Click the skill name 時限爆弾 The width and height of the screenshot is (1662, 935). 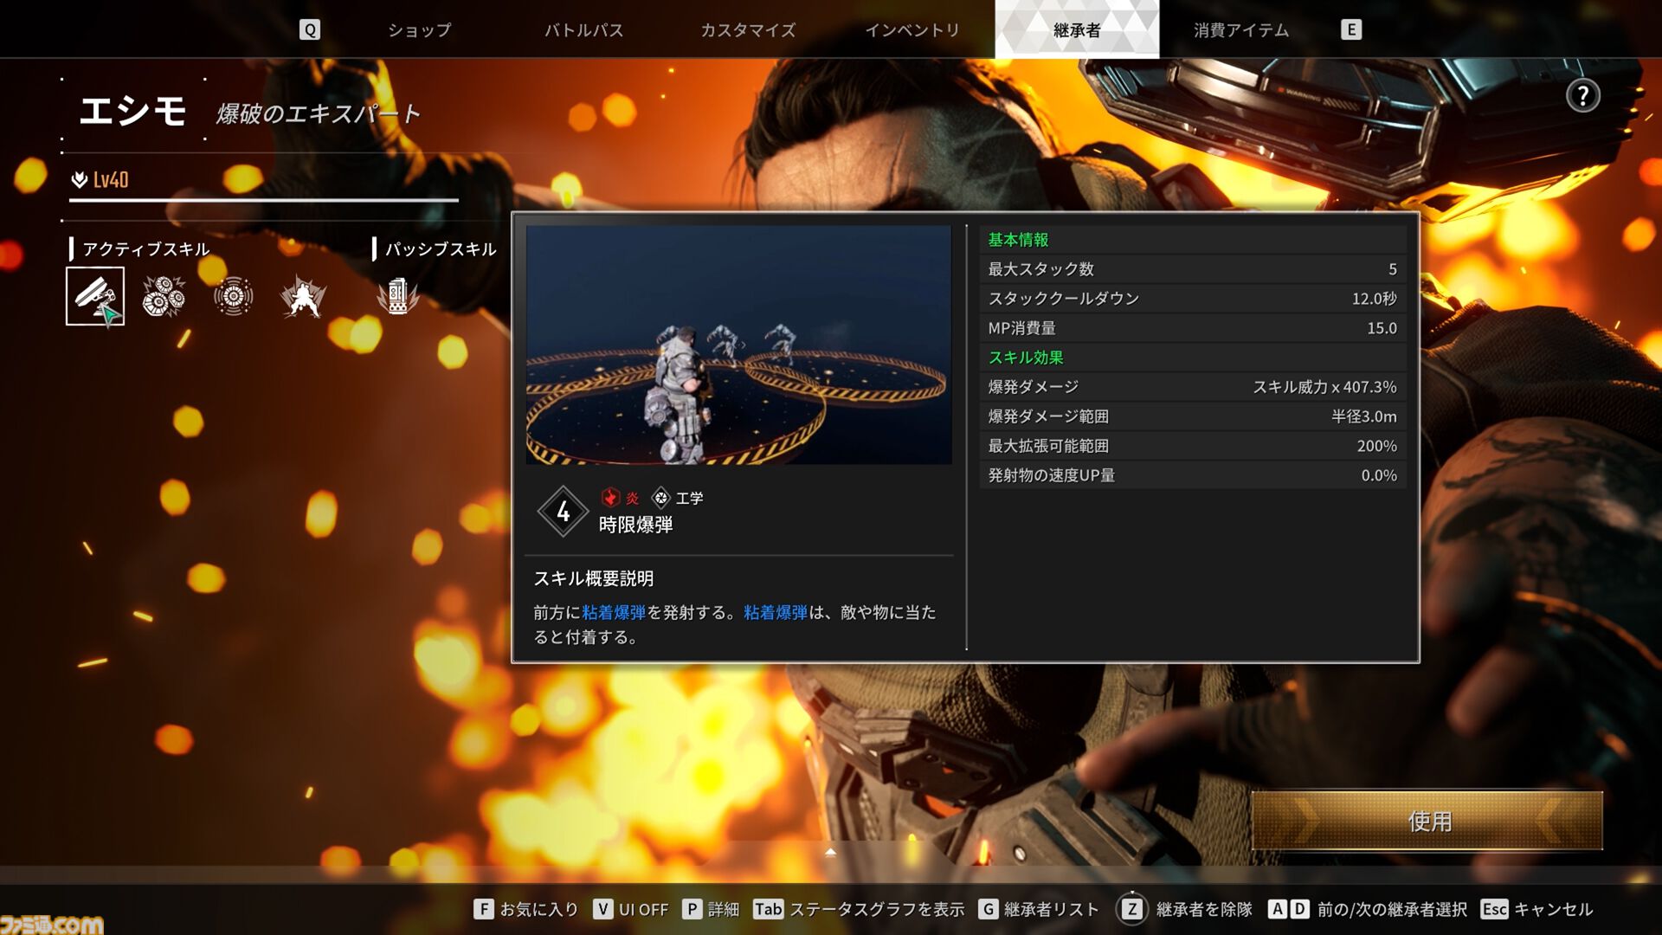point(636,525)
